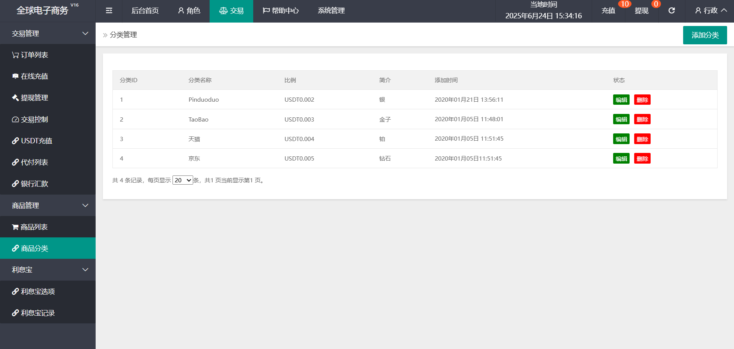Collapse the 利息宝 sidebar section
Viewport: 734px width, 349px height.
(48, 269)
